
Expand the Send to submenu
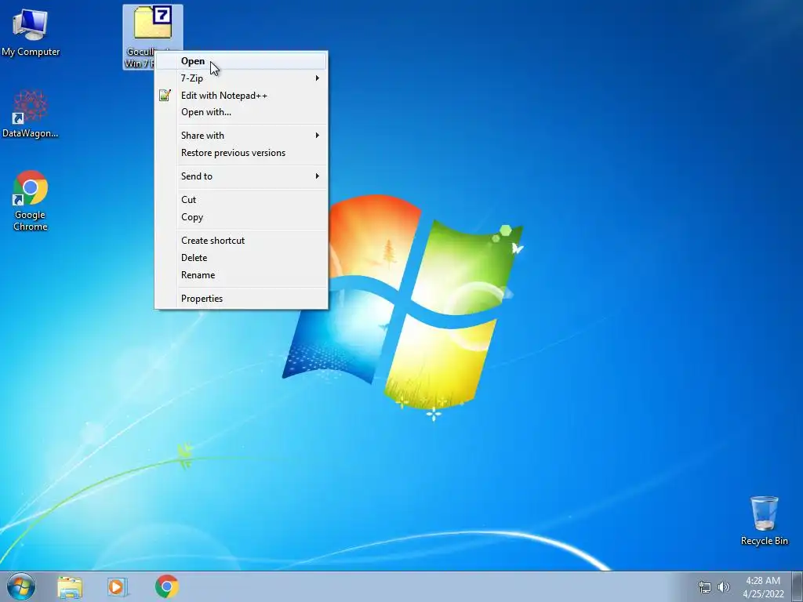[x=241, y=176]
